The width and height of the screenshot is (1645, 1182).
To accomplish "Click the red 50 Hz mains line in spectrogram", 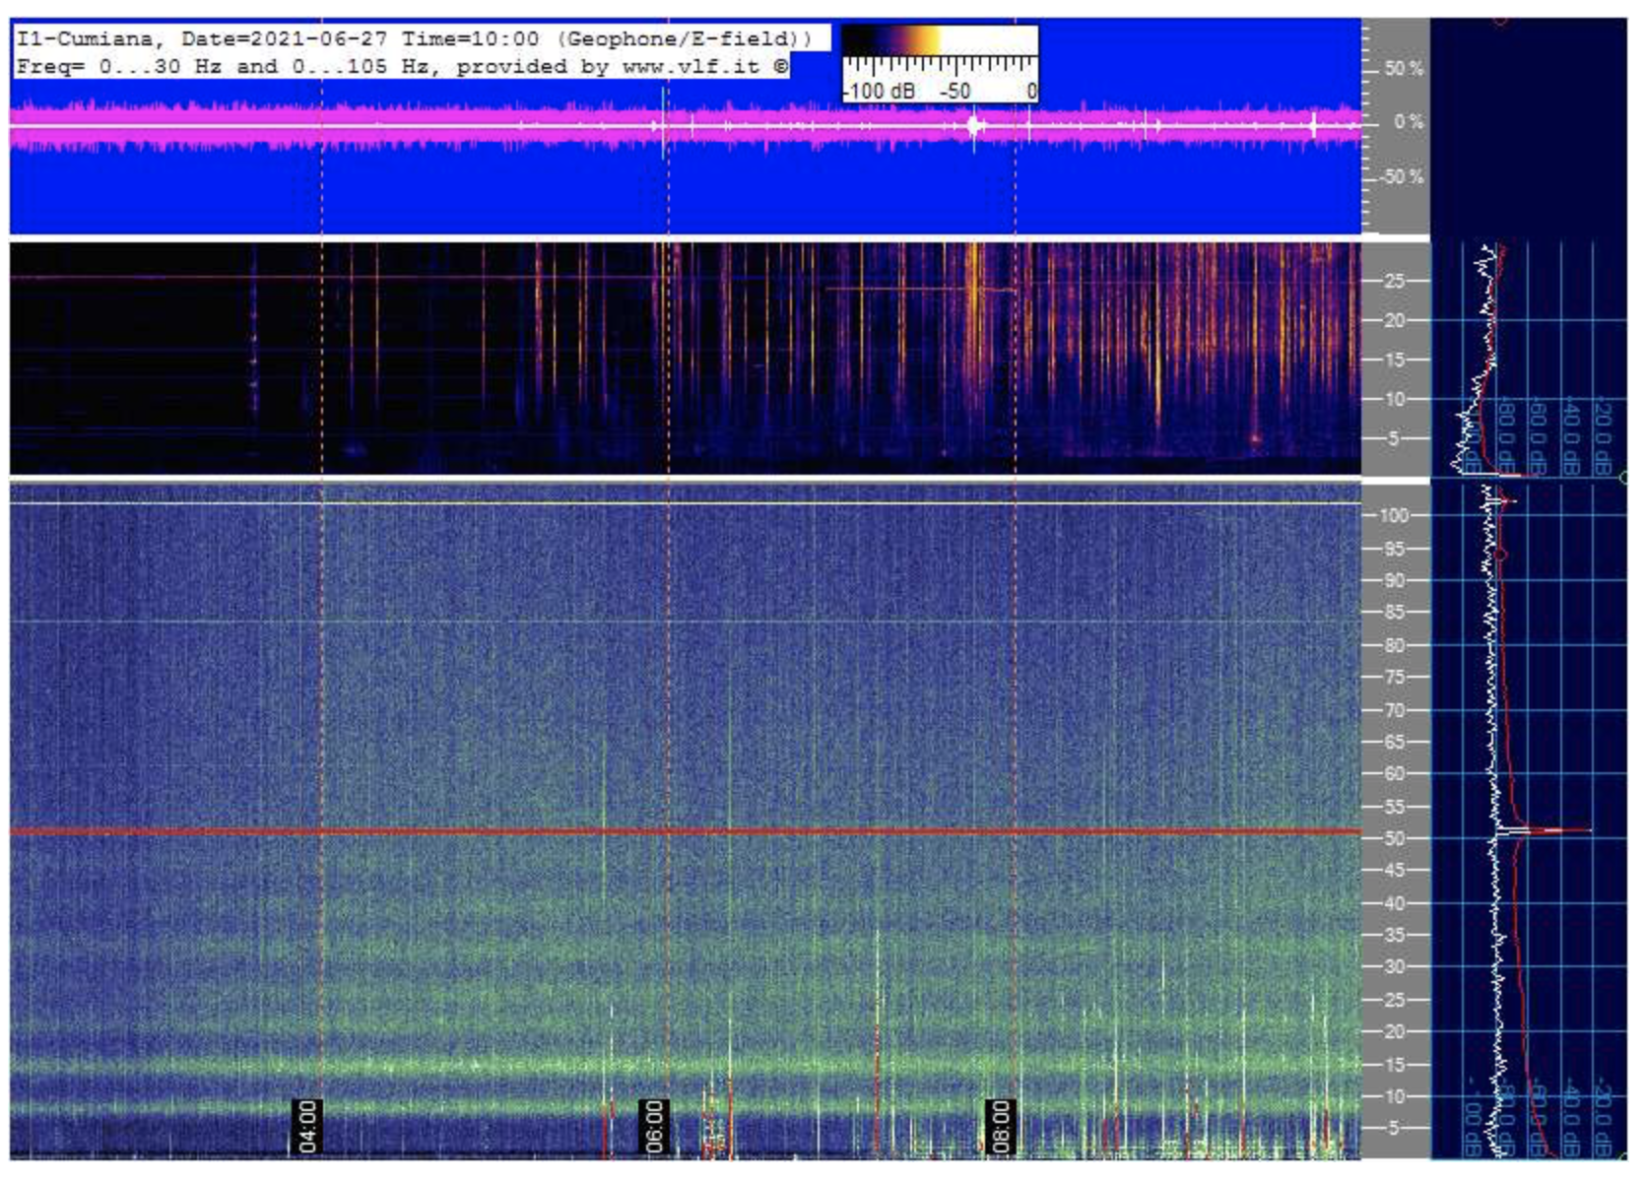I will point(686,832).
